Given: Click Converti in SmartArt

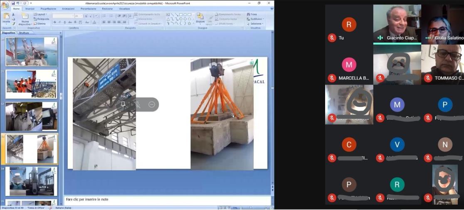Looking at the screenshot, I should (148, 24).
